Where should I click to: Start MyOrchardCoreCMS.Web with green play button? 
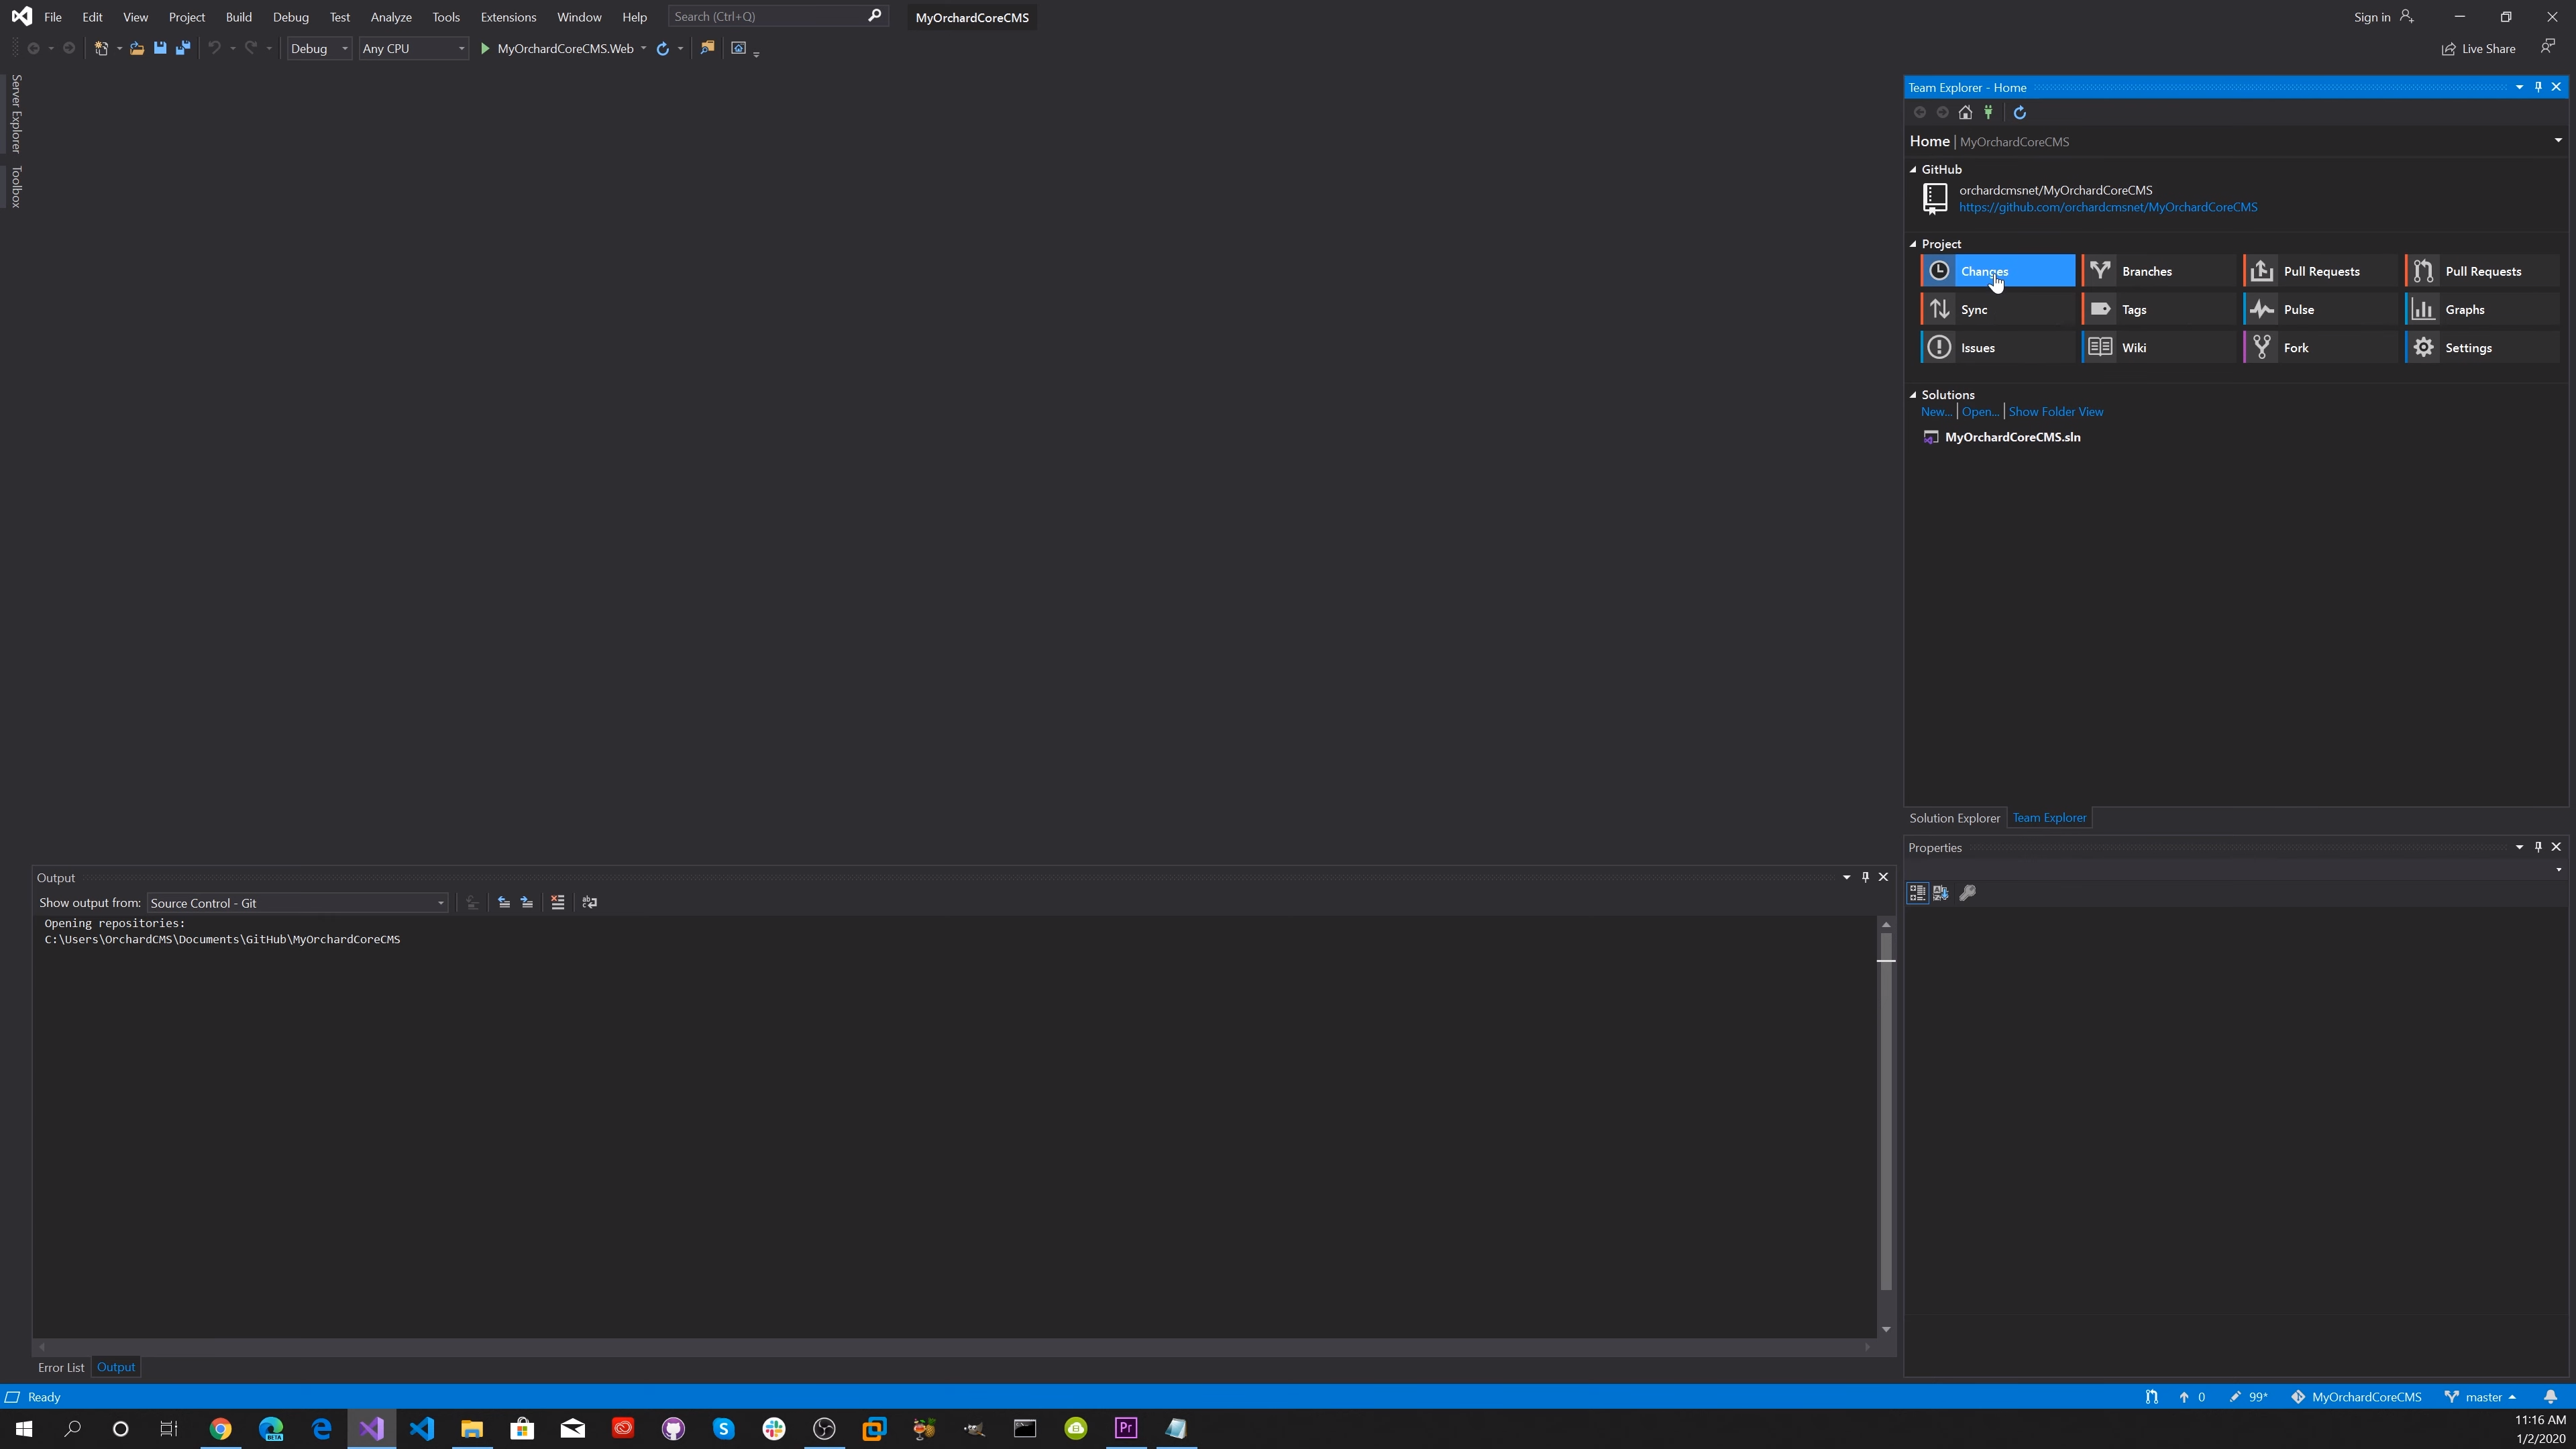tap(485, 48)
